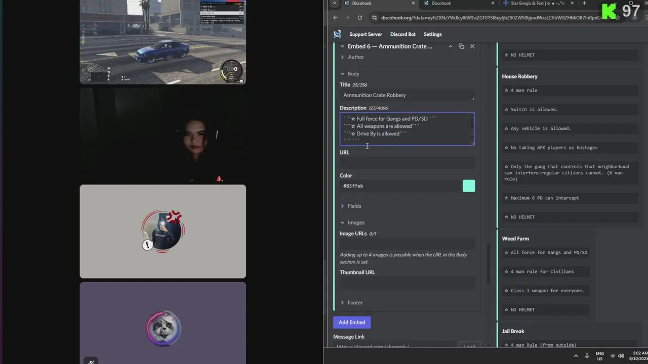Click House Robbery heading in preview
Viewport: 648px width, 364px height.
519,76
